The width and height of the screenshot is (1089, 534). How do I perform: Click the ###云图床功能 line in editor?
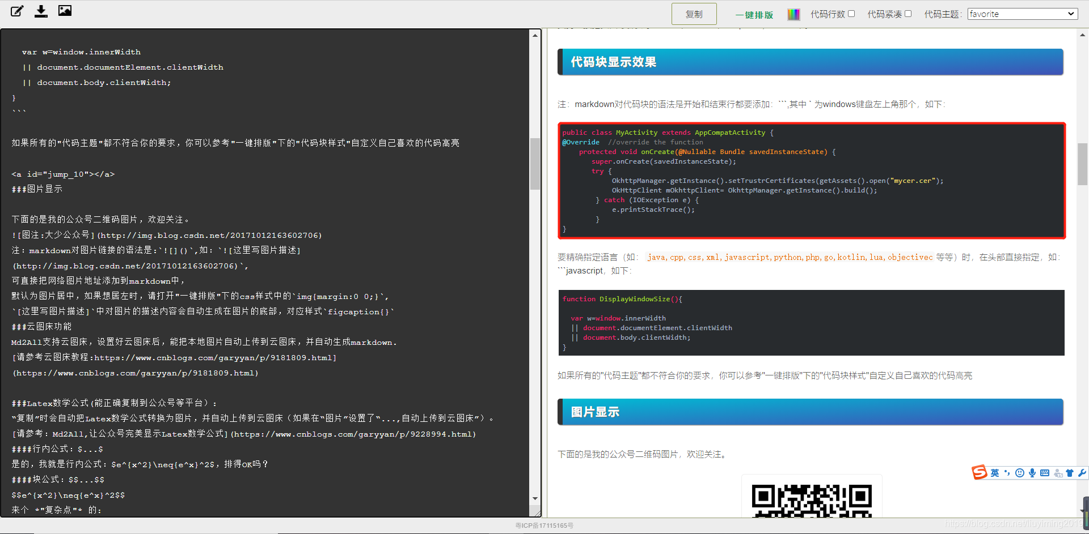click(41, 327)
